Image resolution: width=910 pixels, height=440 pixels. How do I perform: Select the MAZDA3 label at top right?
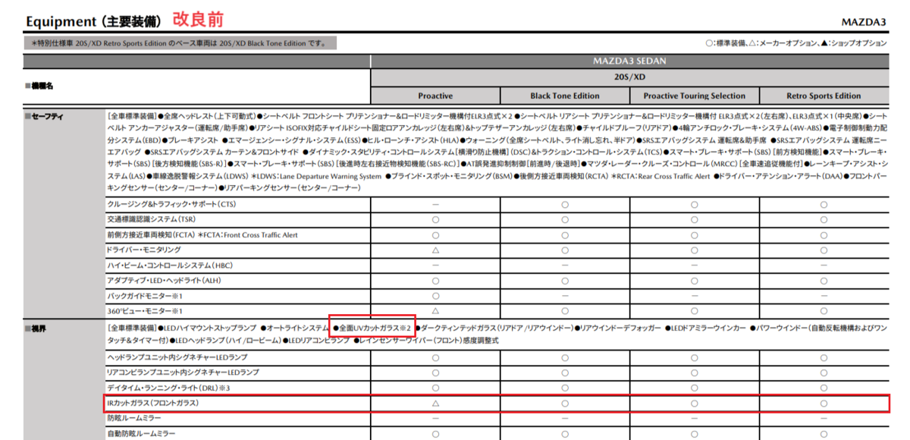[864, 22]
